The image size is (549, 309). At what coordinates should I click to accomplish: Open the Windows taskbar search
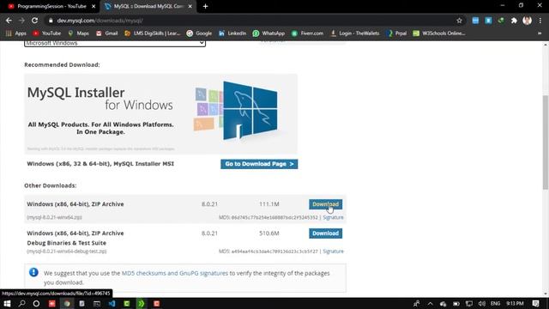point(21,303)
